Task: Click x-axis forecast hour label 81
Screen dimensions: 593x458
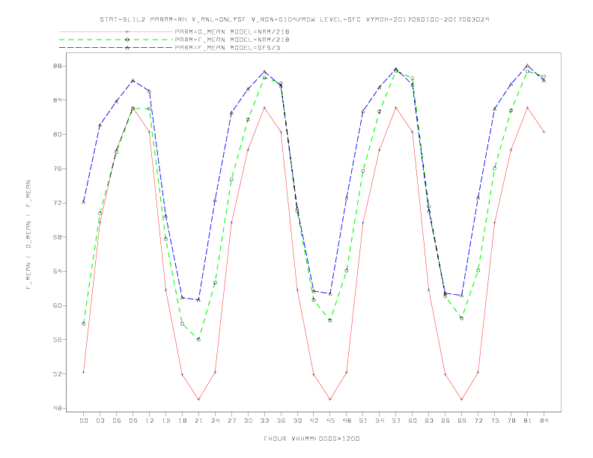Action: point(528,421)
